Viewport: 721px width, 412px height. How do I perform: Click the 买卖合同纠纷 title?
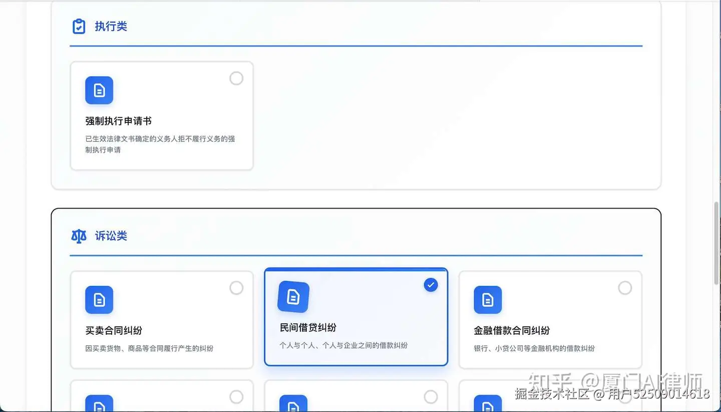click(114, 330)
